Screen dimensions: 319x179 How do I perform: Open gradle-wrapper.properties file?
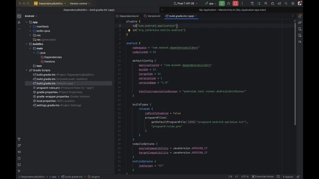pos(61,96)
